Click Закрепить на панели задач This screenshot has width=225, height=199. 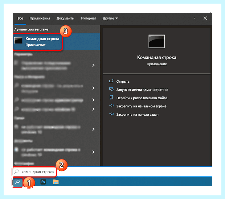tap(137, 115)
